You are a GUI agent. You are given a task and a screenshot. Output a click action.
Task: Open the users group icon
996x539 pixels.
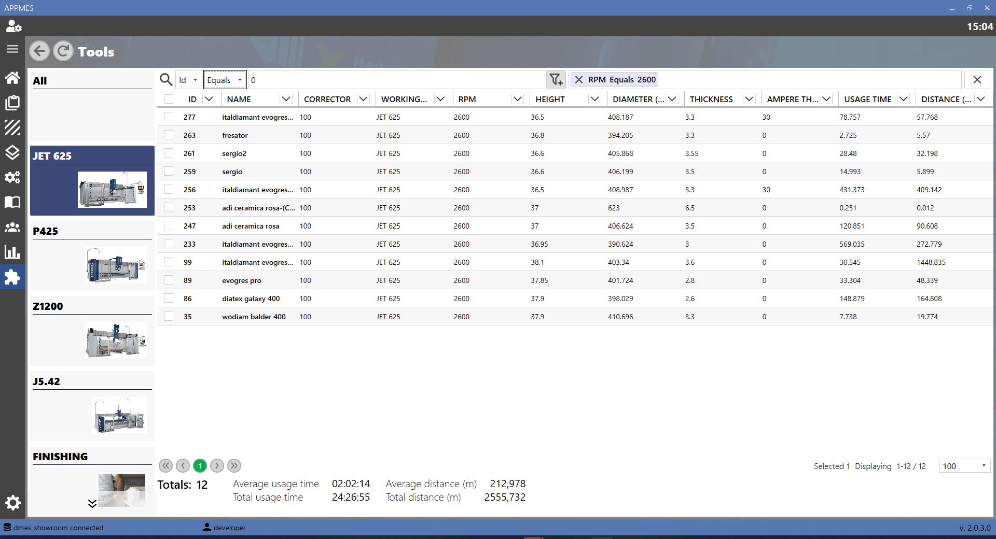click(x=12, y=227)
